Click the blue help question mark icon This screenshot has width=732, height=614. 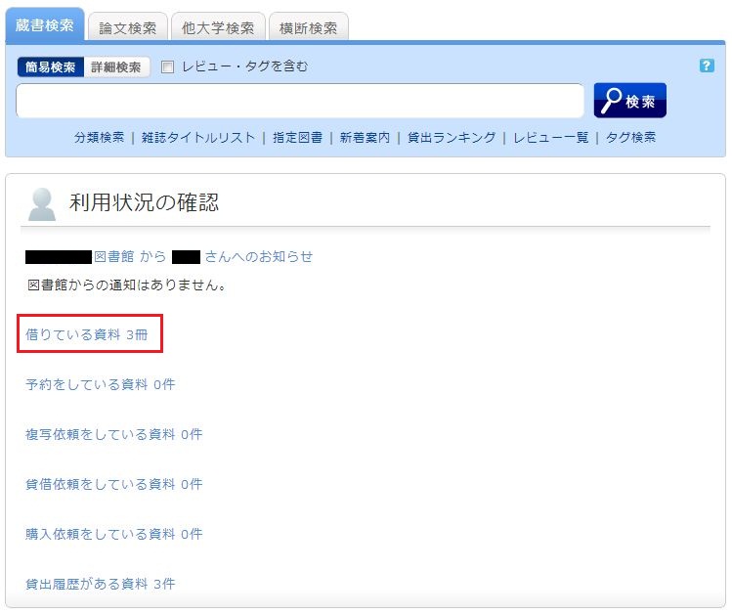tap(707, 66)
